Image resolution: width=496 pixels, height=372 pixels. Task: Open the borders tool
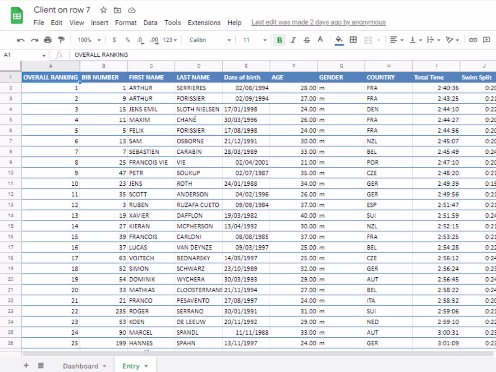pos(354,40)
